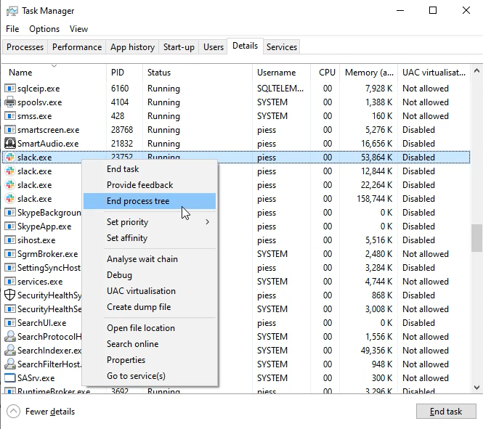Click the spoolsv.exe printer icon
This screenshot has height=429, width=483.
pos(10,102)
